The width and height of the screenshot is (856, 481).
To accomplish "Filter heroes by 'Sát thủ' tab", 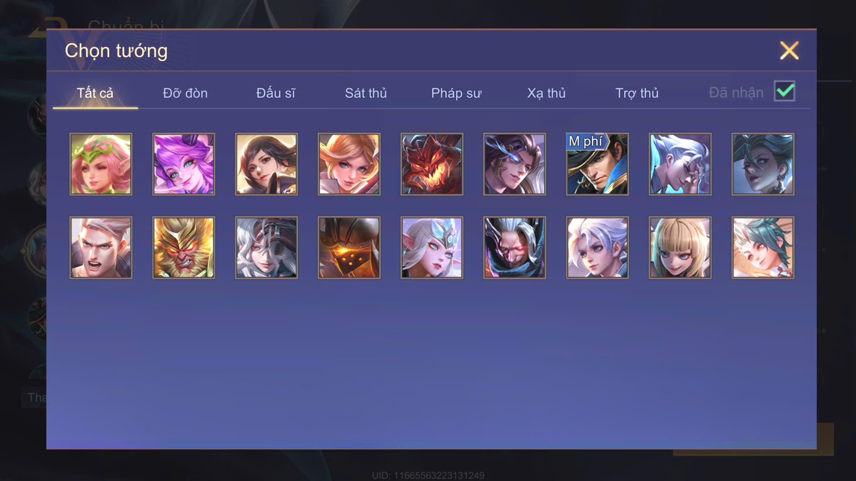I will coord(366,93).
